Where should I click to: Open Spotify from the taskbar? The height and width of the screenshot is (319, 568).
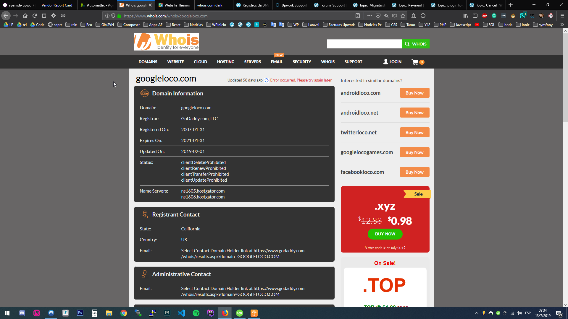(x=196, y=313)
